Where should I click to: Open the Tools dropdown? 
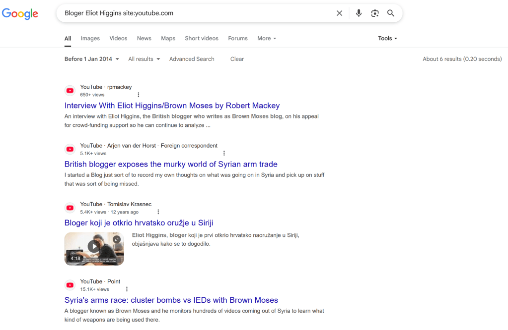(387, 38)
